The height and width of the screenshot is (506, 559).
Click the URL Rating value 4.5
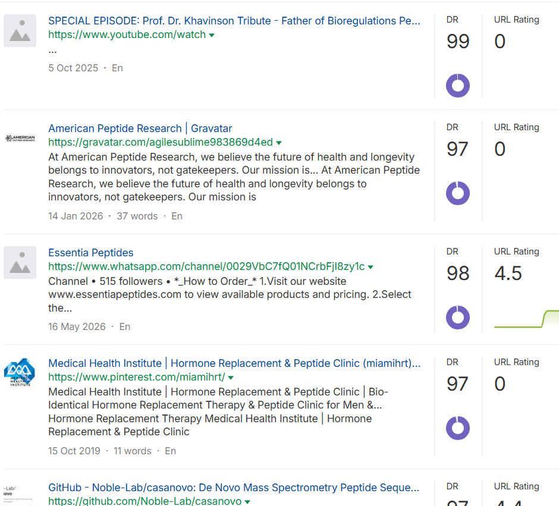[508, 274]
